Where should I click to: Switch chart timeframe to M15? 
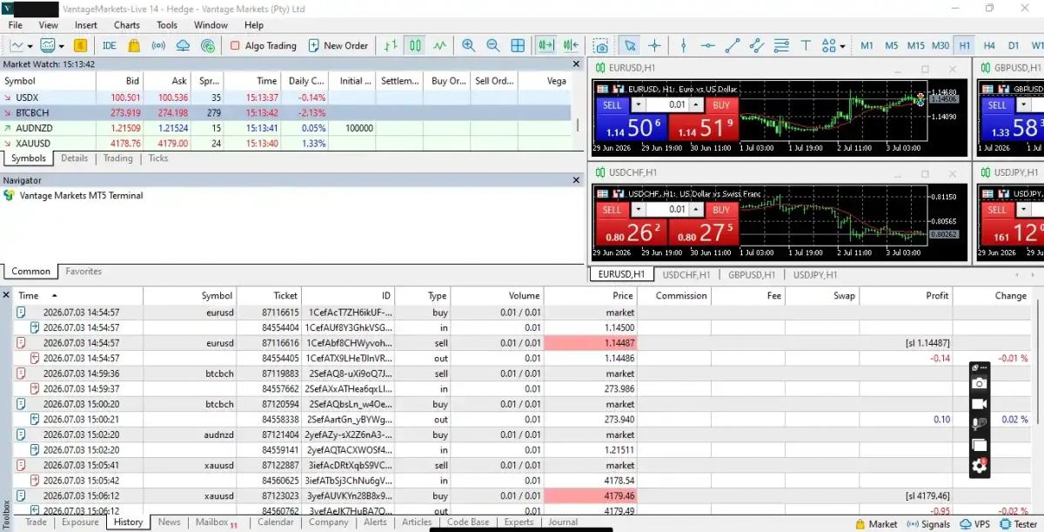pyautogui.click(x=915, y=45)
